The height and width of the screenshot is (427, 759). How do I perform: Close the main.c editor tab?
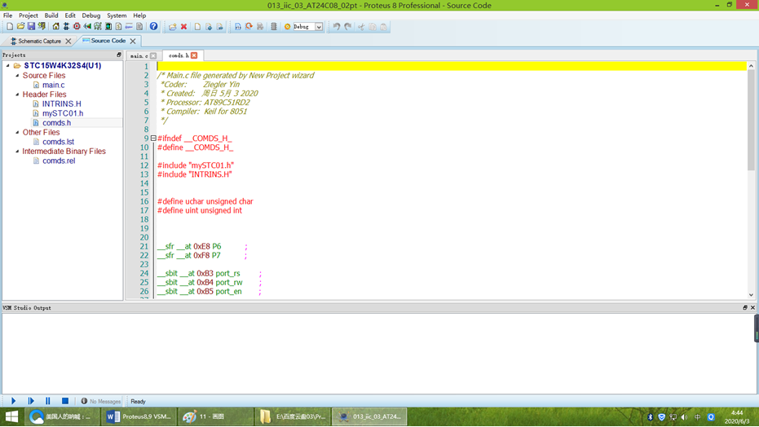coord(153,56)
